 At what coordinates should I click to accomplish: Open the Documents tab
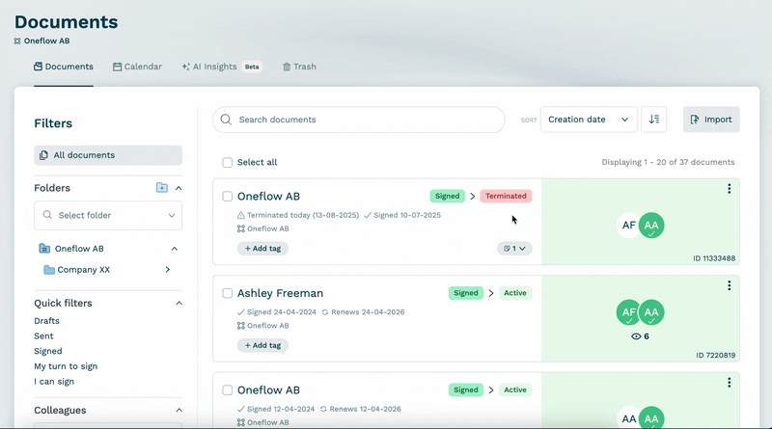[64, 67]
